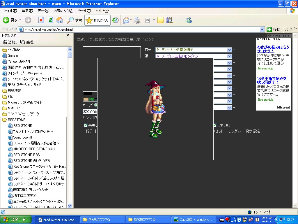Screen dimensions: 298x224
Task: Select the ポーズ radio button
Action: (x=95, y=105)
